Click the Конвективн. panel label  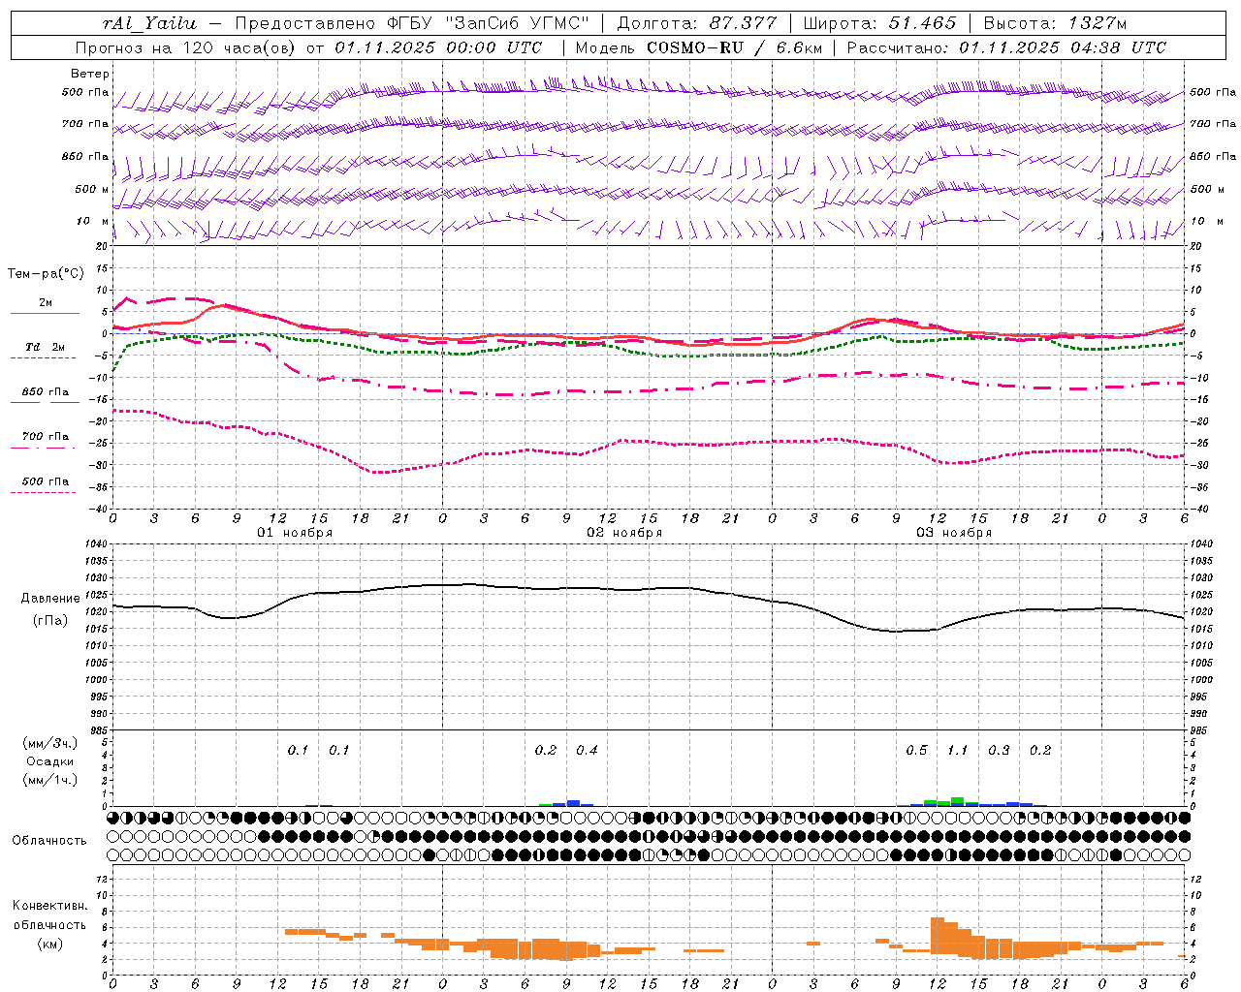coord(49,906)
